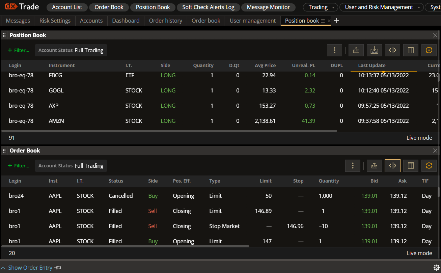Click Position Book horizontal scrollbar
The height and width of the screenshot is (273, 441).
coord(169,131)
